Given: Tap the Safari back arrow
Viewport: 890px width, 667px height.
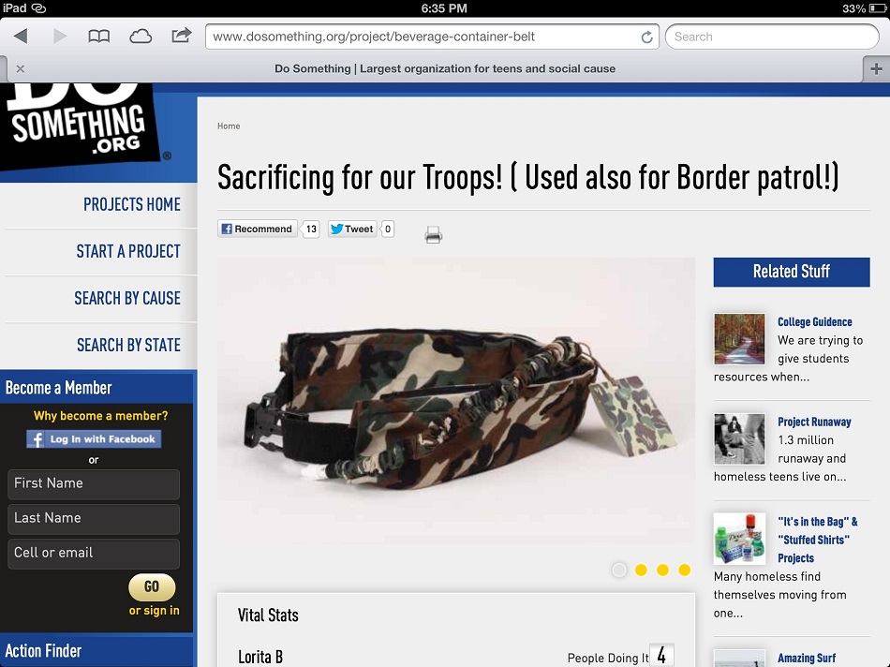Looking at the screenshot, I should click(x=21, y=37).
